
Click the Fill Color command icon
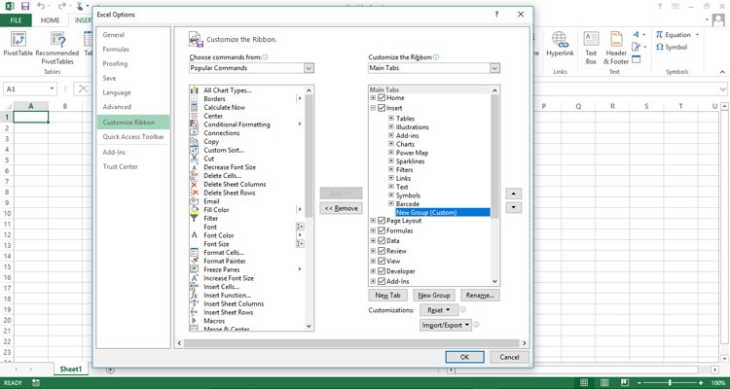pos(195,210)
